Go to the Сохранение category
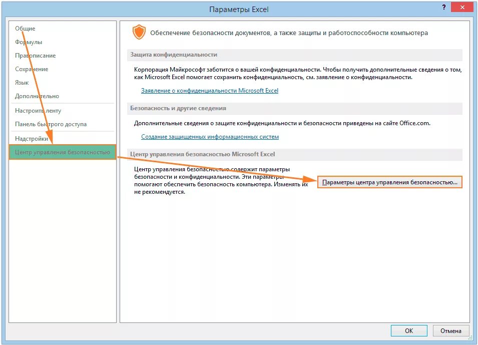The height and width of the screenshot is (345, 478). coord(32,69)
